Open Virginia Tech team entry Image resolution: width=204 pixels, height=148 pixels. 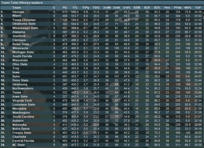click(x=22, y=100)
